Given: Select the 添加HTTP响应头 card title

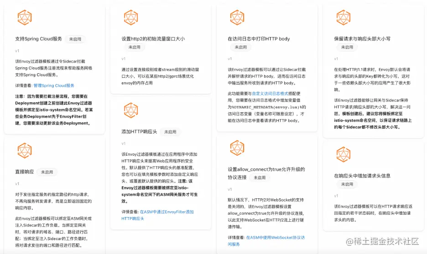Looking at the screenshot, I should 139,132.
